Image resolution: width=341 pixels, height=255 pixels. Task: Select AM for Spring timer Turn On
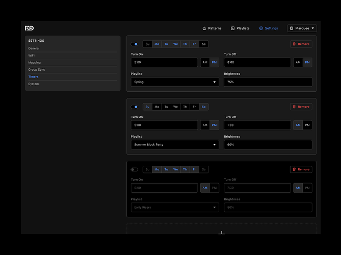tap(205, 62)
